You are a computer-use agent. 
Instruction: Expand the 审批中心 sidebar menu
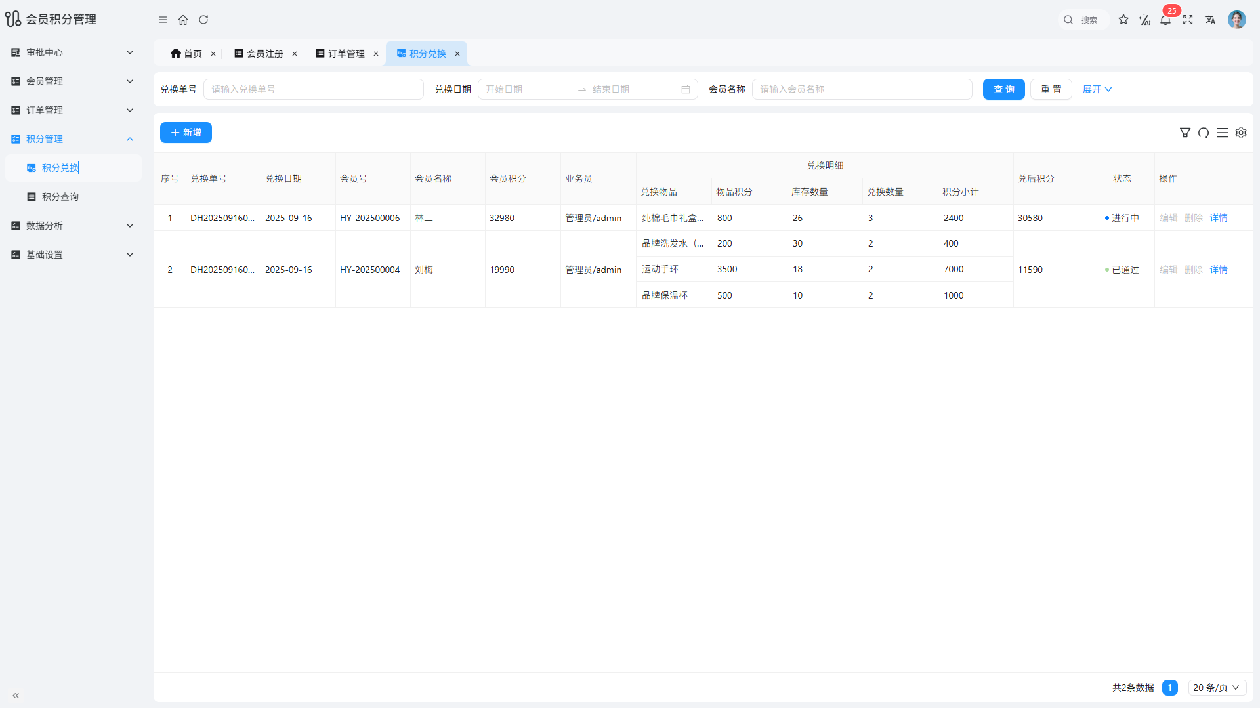click(x=72, y=52)
